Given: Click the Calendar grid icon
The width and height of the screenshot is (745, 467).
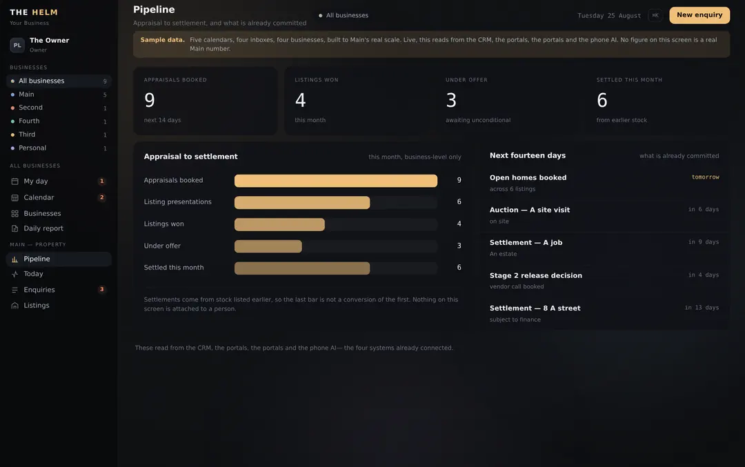Looking at the screenshot, I should point(14,198).
